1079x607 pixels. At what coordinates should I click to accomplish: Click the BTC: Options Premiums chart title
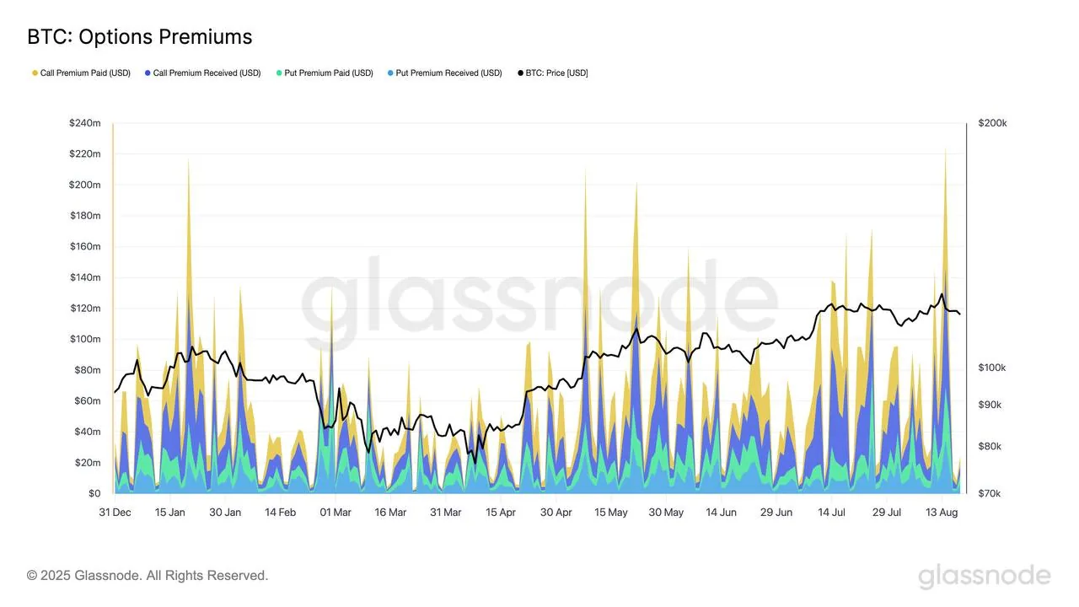(138, 36)
